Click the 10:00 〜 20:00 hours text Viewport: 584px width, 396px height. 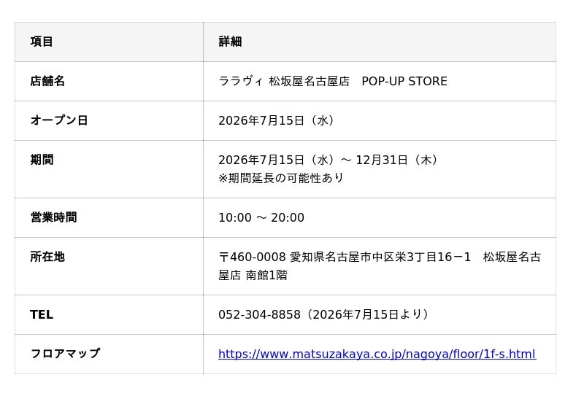(x=261, y=217)
